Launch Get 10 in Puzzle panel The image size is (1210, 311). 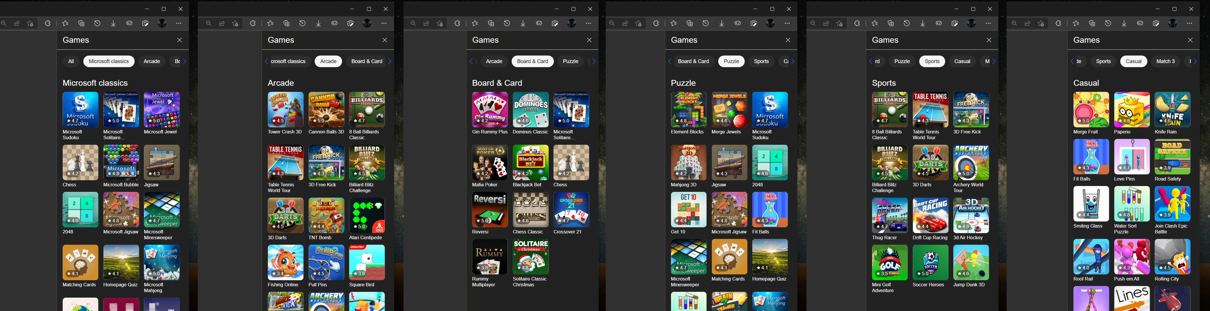click(688, 213)
